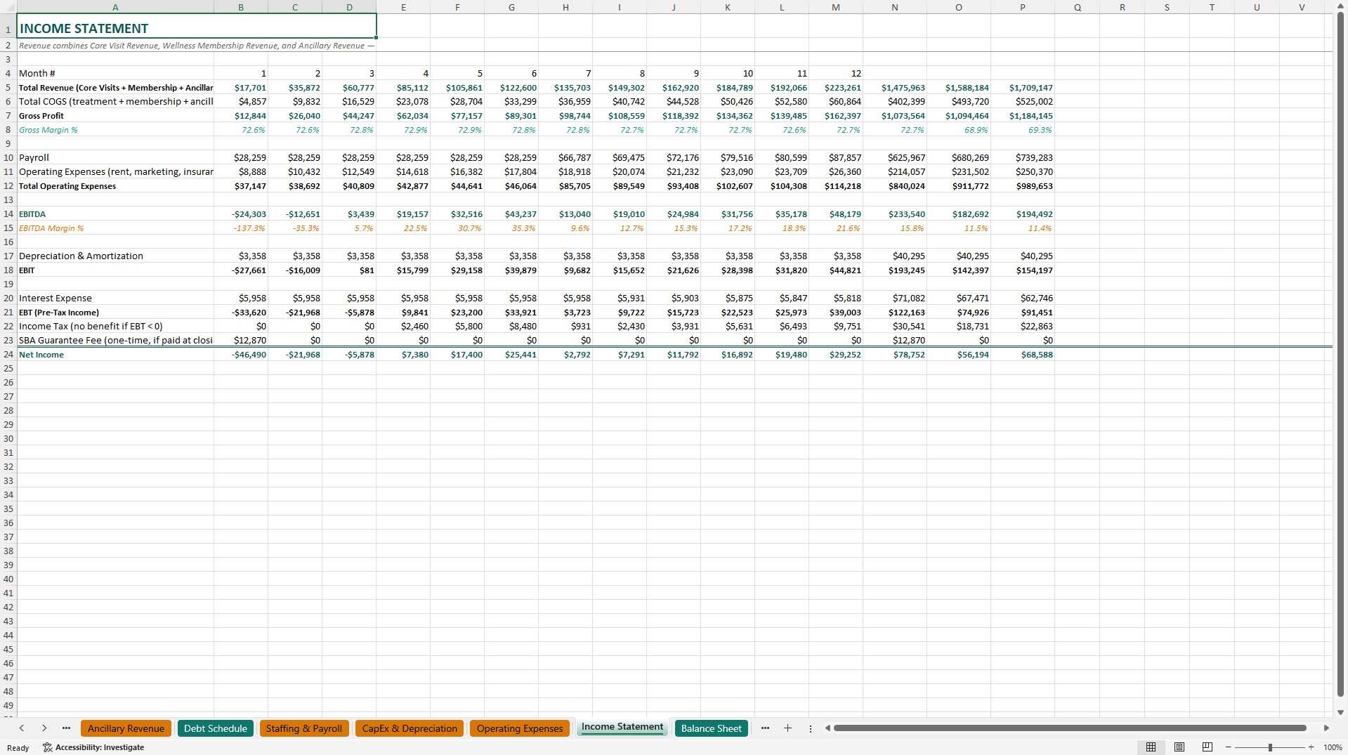Click SBA fee value $12,870 in column B

coord(241,341)
